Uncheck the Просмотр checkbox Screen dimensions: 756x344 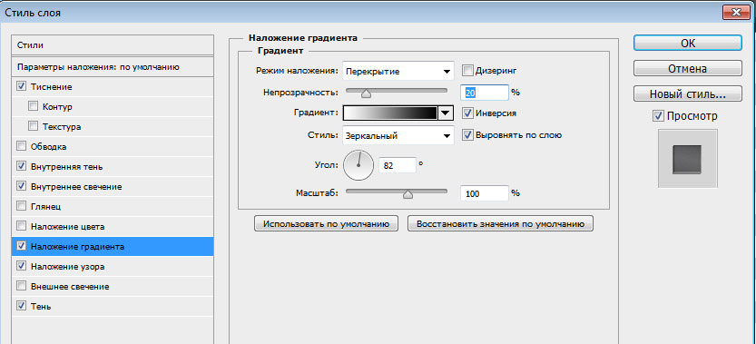pyautogui.click(x=658, y=116)
